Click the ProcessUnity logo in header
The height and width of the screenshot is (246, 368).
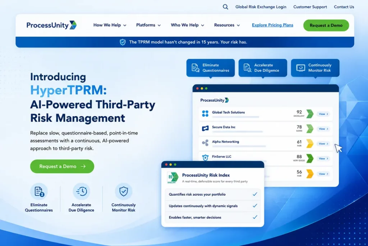pyautogui.click(x=51, y=25)
